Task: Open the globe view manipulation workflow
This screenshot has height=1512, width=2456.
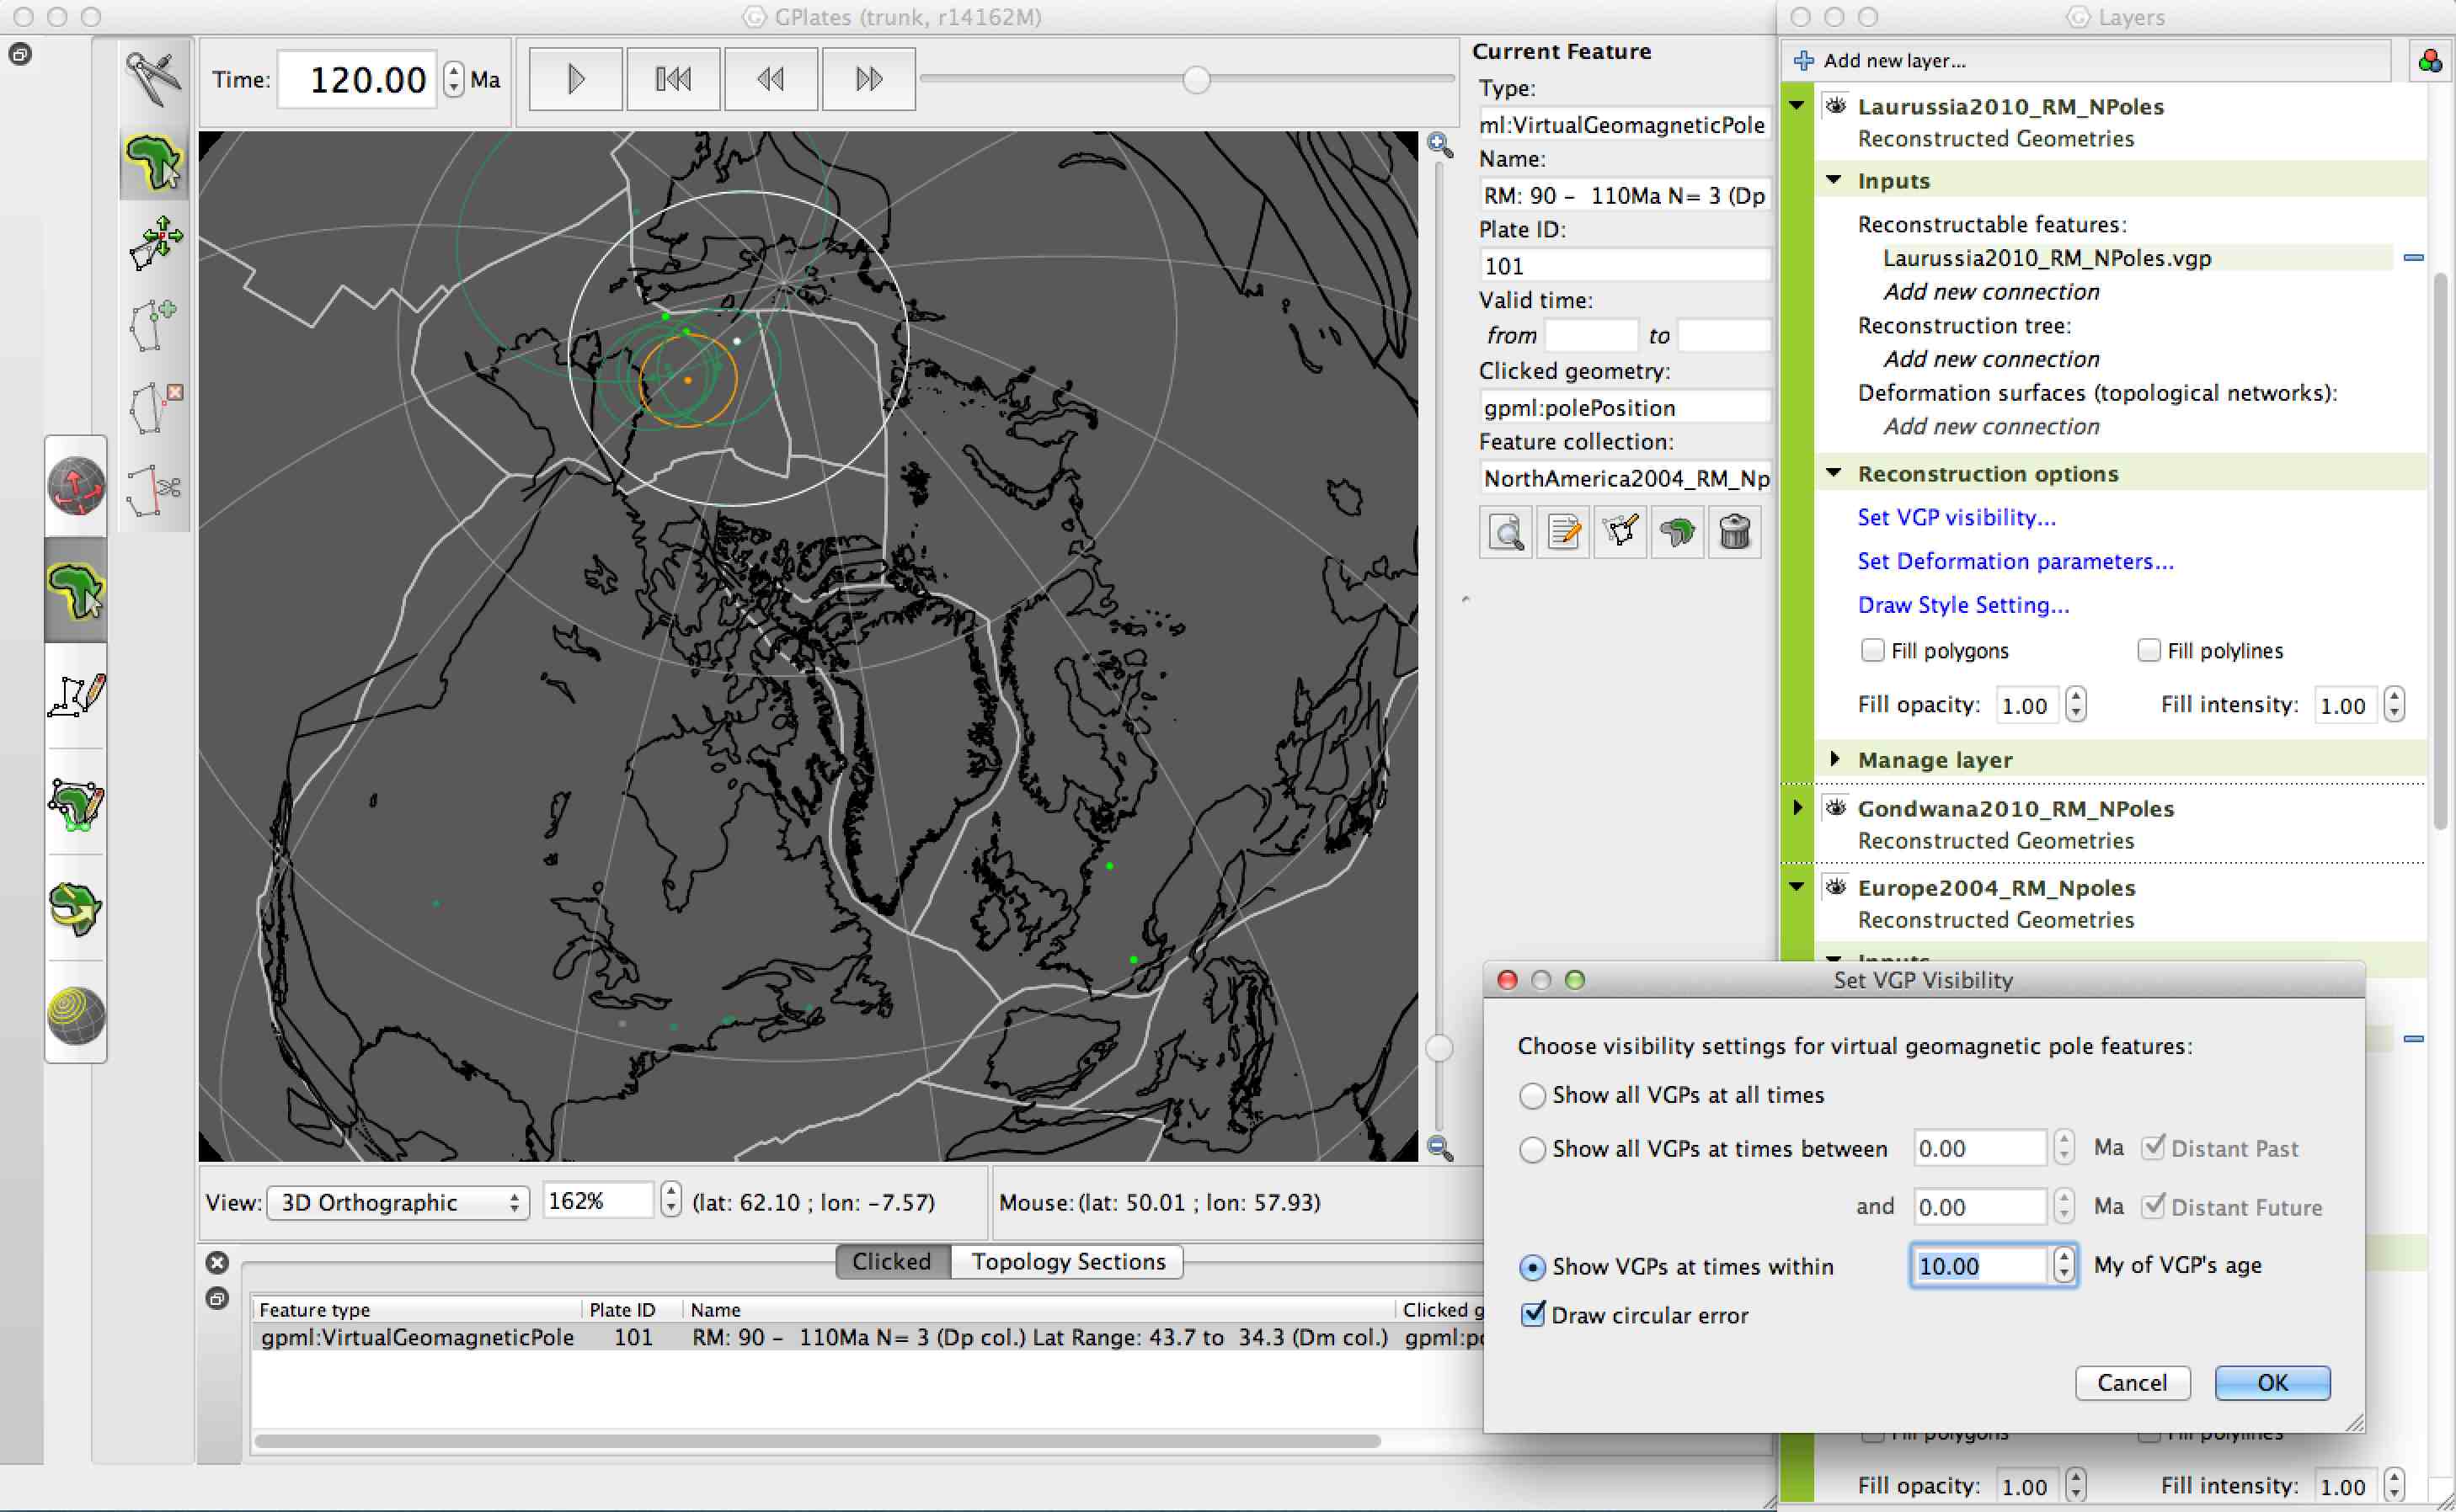Action: click(x=76, y=486)
